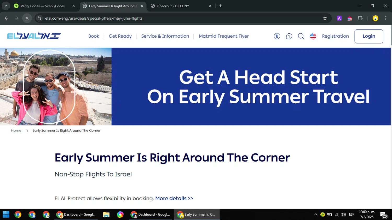Viewport: 392px width, 220px height.
Task: Click the EL AL logo
Action: pyautogui.click(x=34, y=36)
